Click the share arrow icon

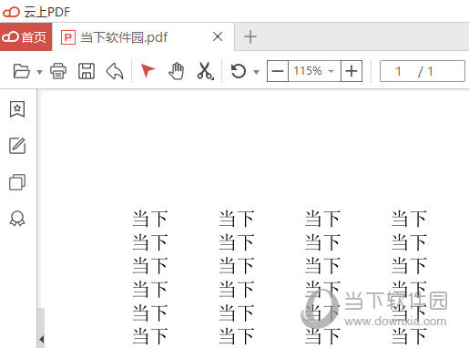click(115, 71)
